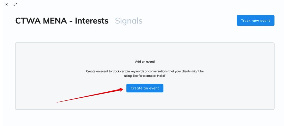Screen dimensions: 284x126
Task: Click the Track new event button
Action: click(255, 20)
